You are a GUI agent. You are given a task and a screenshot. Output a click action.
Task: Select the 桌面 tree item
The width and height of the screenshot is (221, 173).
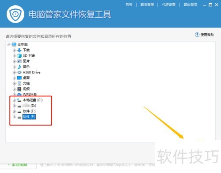26,78
